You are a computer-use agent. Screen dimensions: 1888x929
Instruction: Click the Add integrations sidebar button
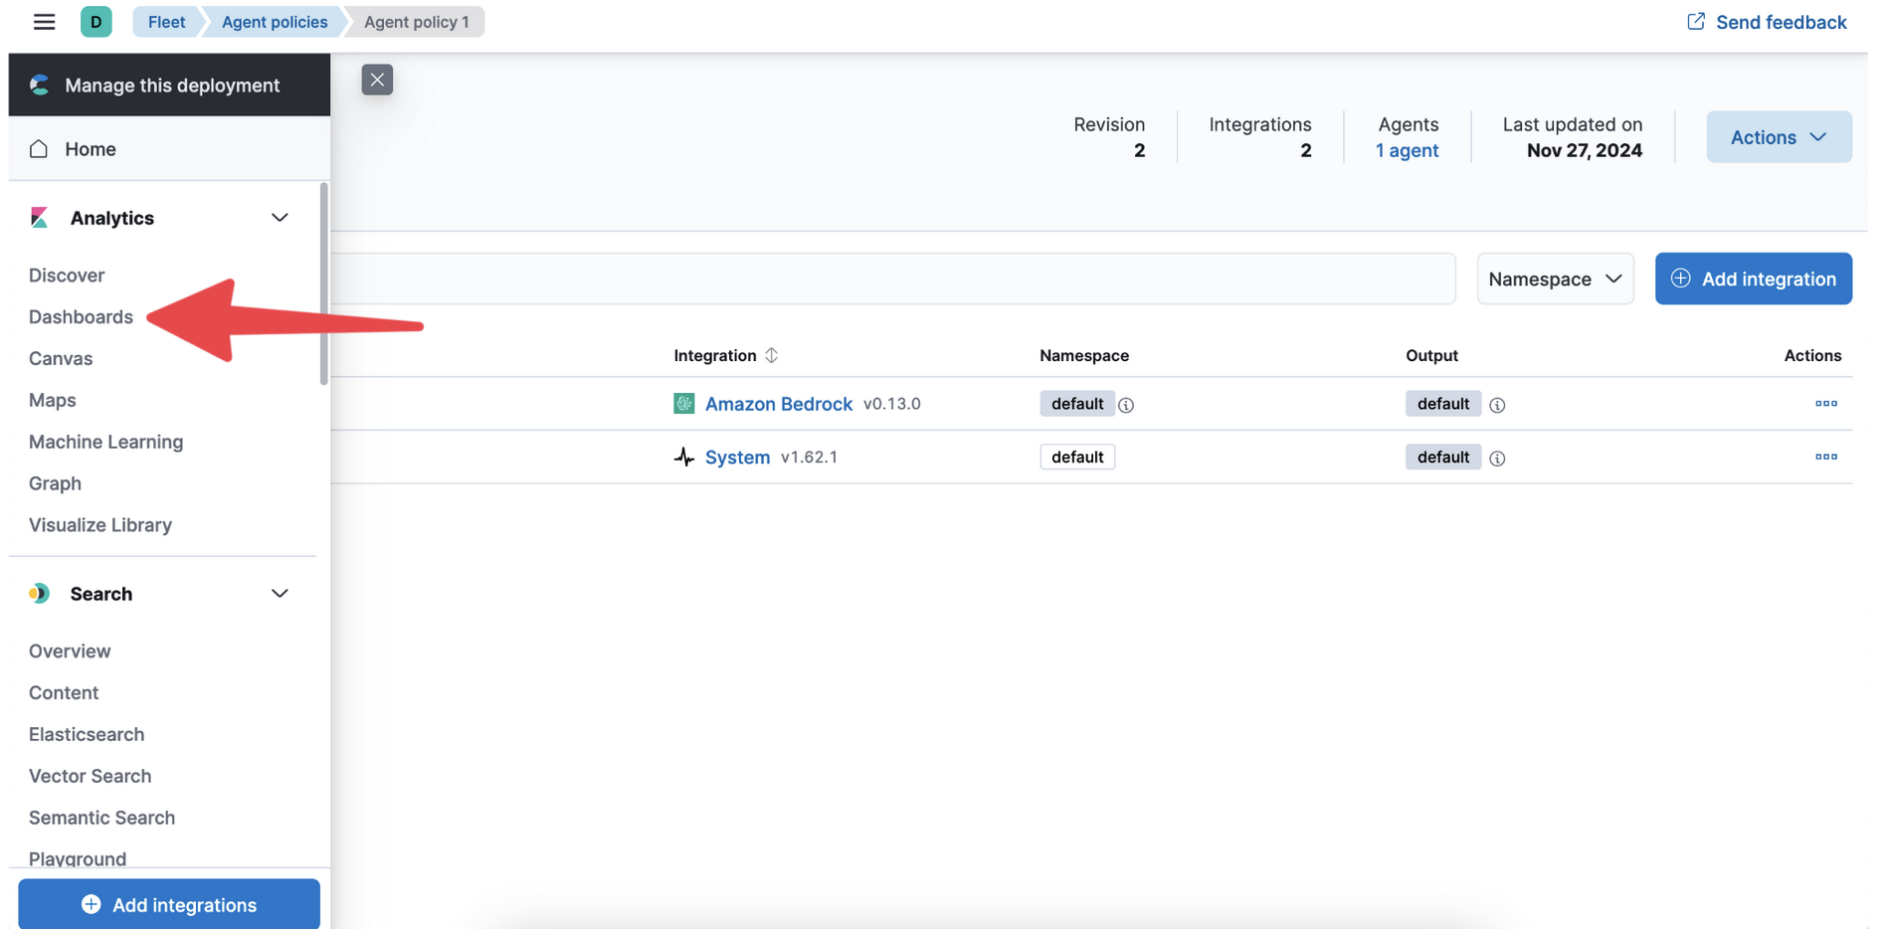(169, 904)
